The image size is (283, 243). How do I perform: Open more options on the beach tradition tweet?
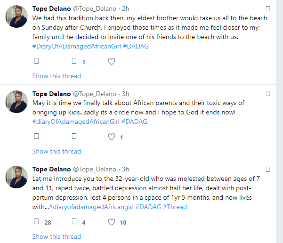267,8
